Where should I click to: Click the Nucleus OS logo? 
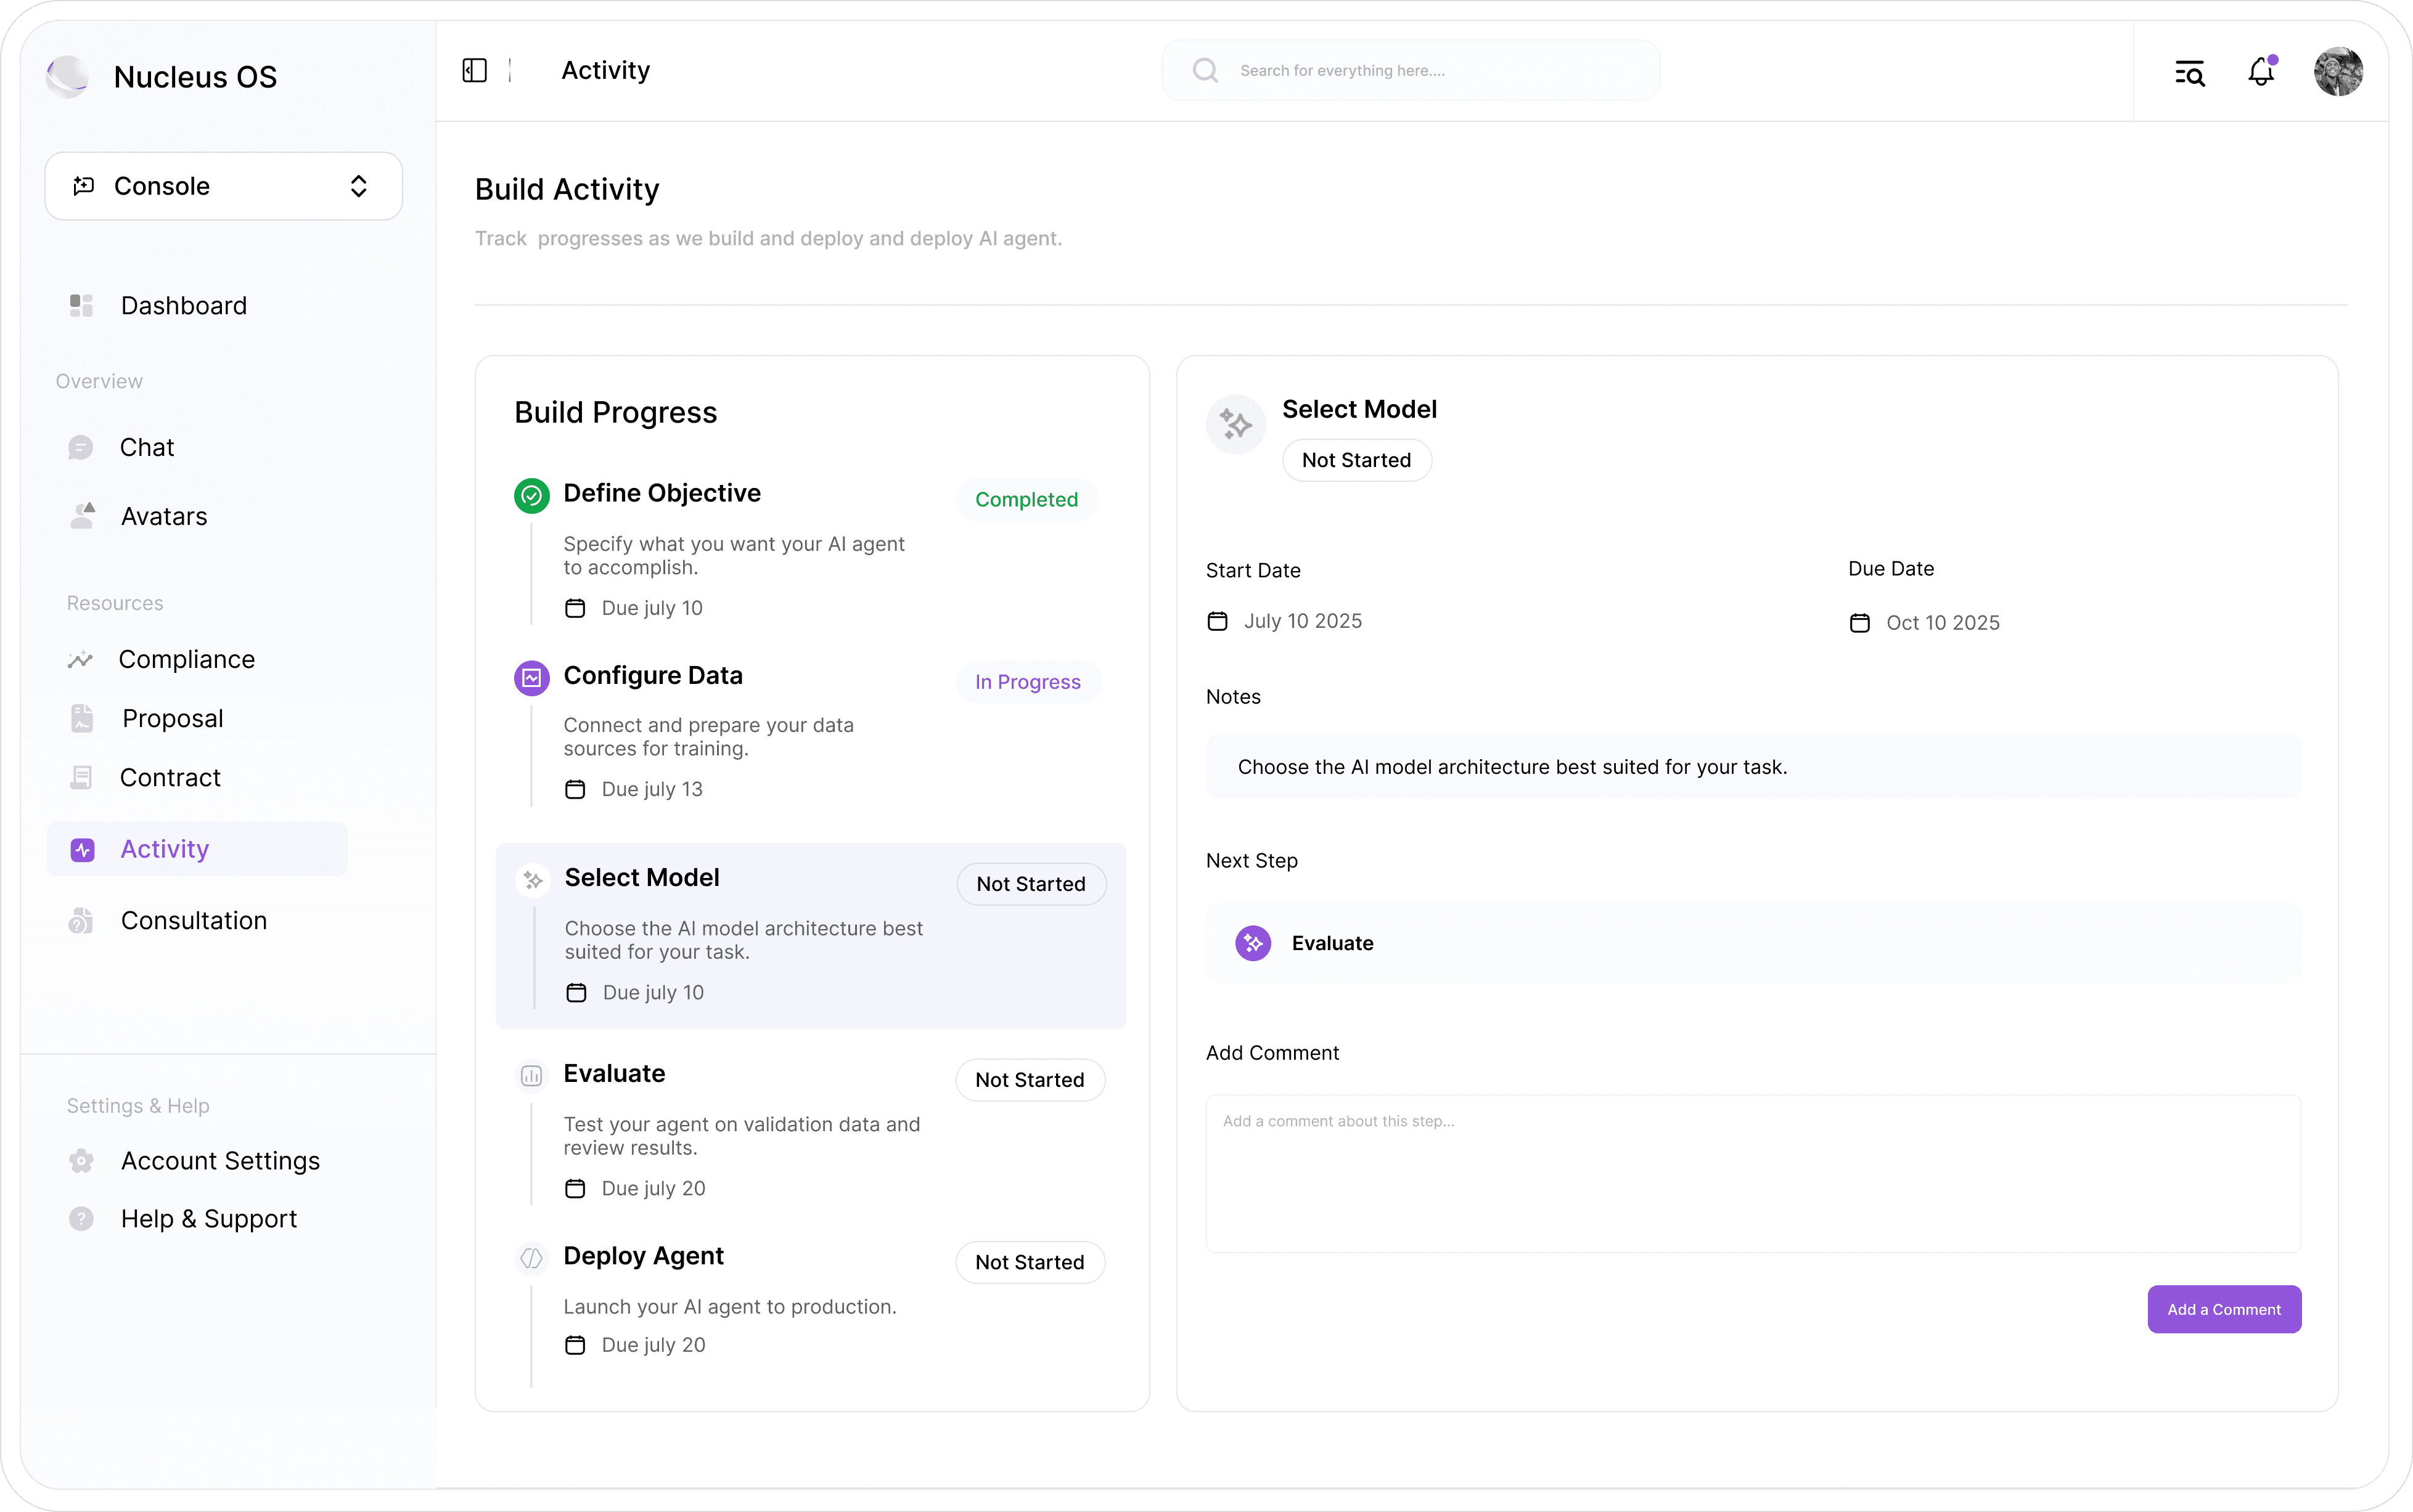click(68, 76)
